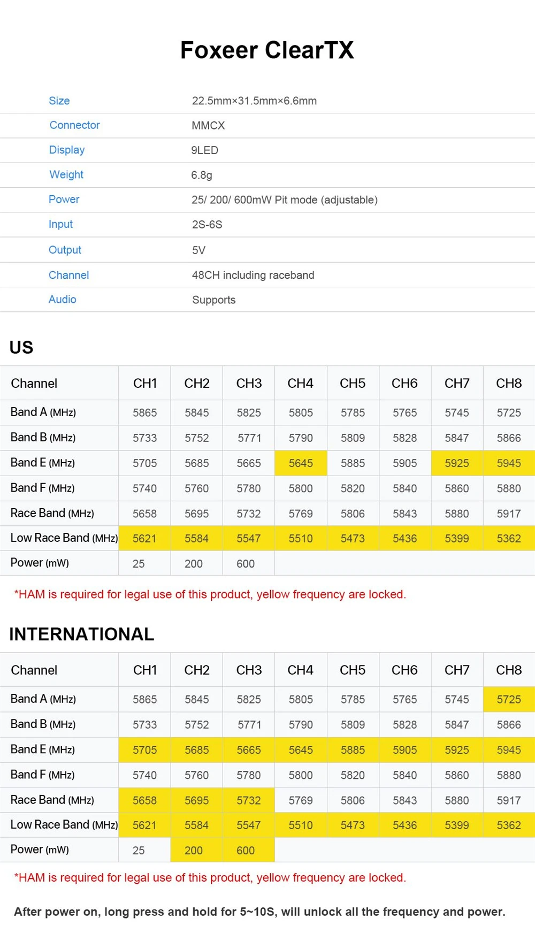This screenshot has width=535, height=941.
Task: Click the US section heading
Action: [x=21, y=348]
